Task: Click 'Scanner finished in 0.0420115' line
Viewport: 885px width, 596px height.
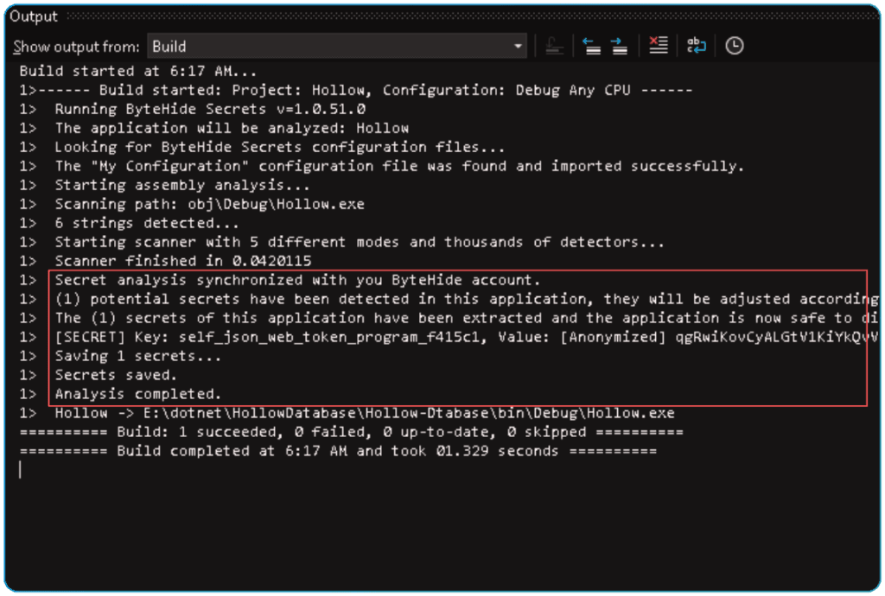Action: tap(183, 261)
